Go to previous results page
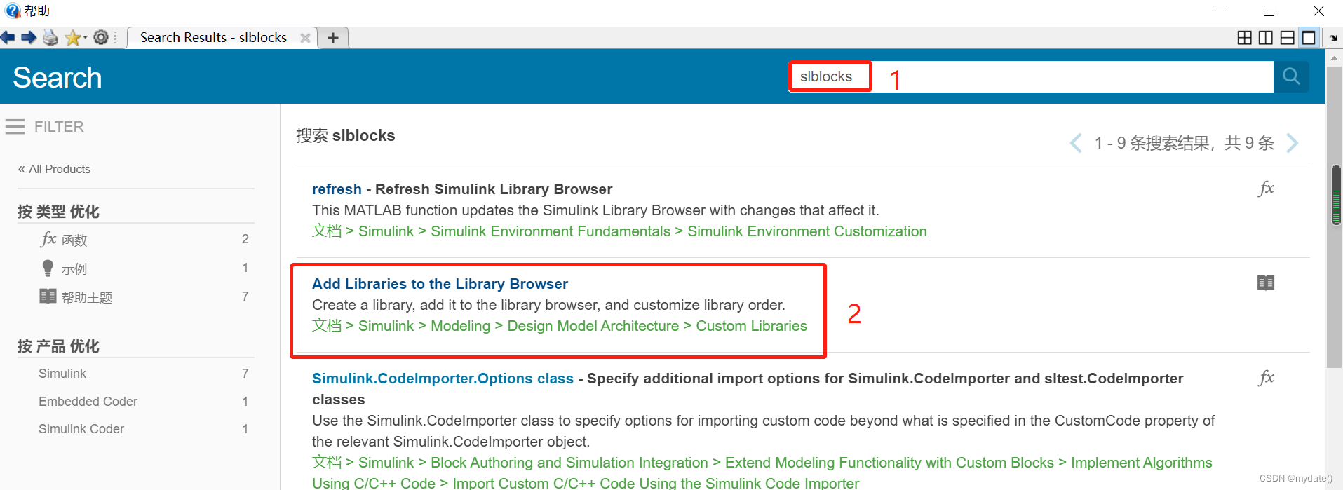 click(1076, 143)
